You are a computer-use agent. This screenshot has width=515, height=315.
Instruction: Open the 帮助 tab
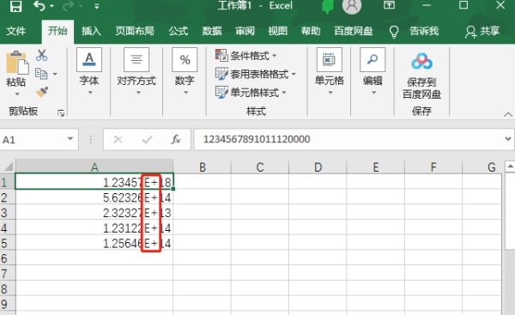(x=311, y=31)
